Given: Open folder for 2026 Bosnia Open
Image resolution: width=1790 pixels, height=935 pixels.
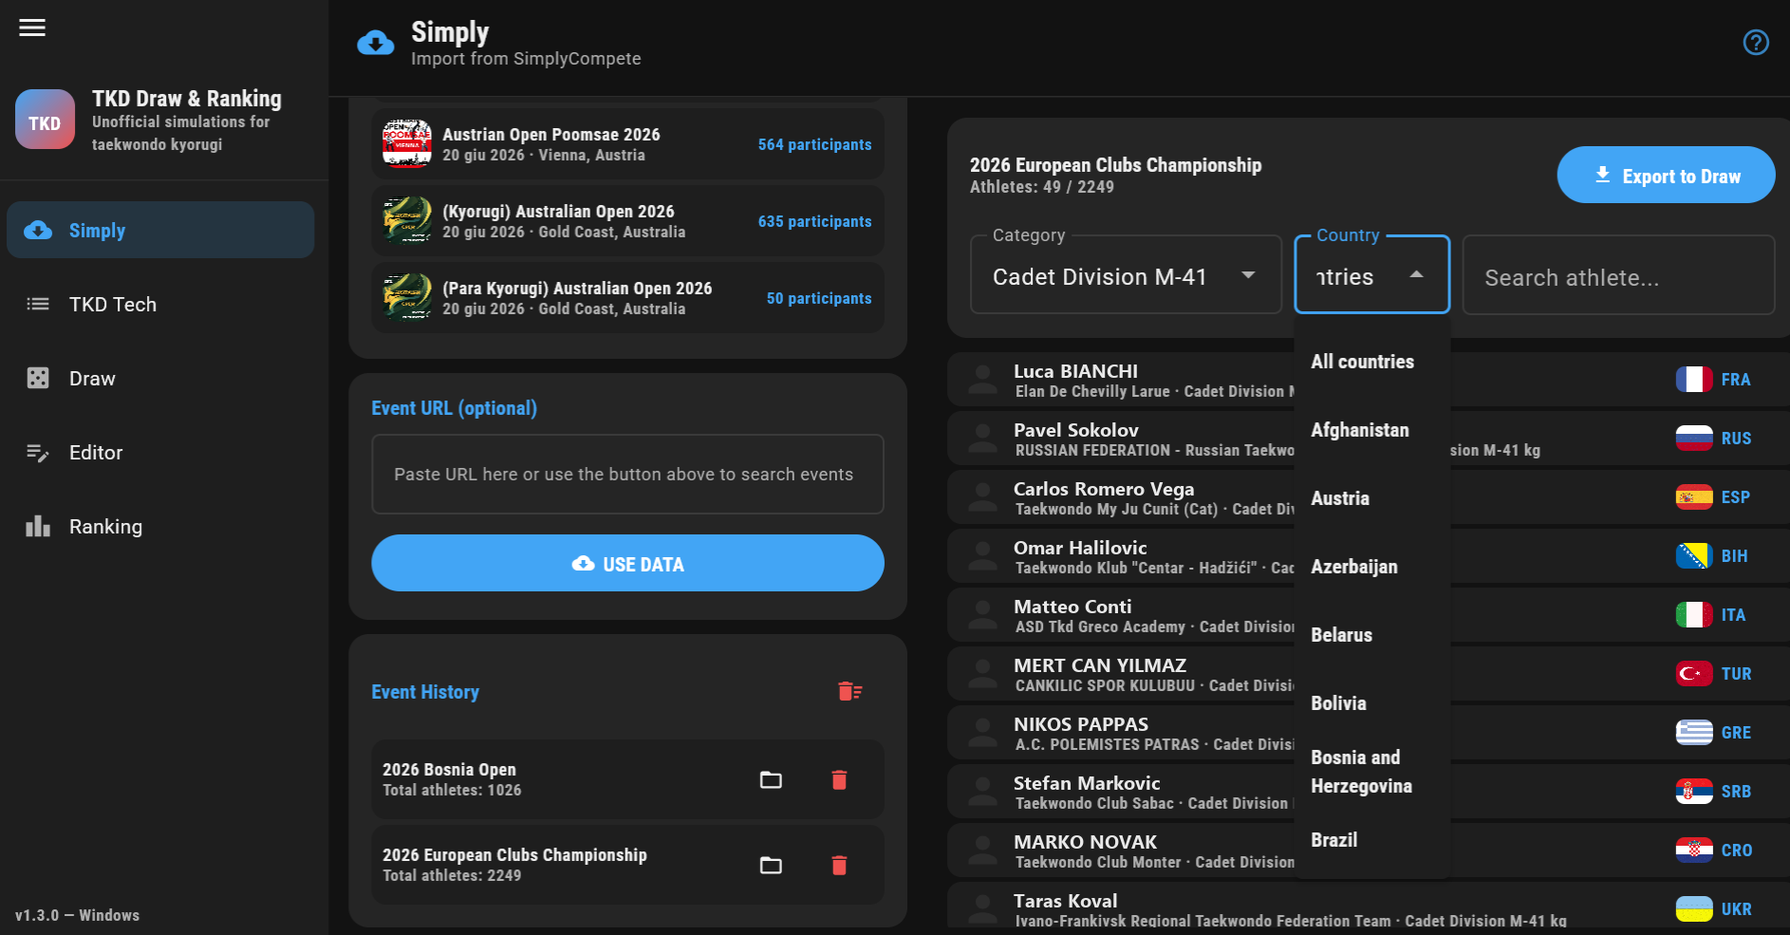Looking at the screenshot, I should point(771,780).
